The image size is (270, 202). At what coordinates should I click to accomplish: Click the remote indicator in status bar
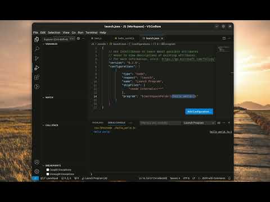(x=35, y=178)
